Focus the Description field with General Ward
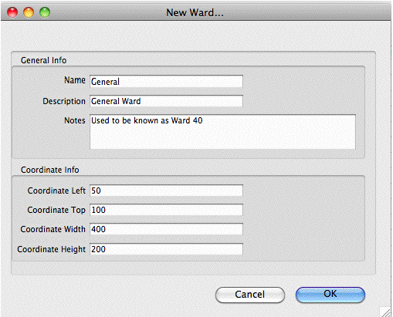Screen dimensions: 393x317 point(166,101)
